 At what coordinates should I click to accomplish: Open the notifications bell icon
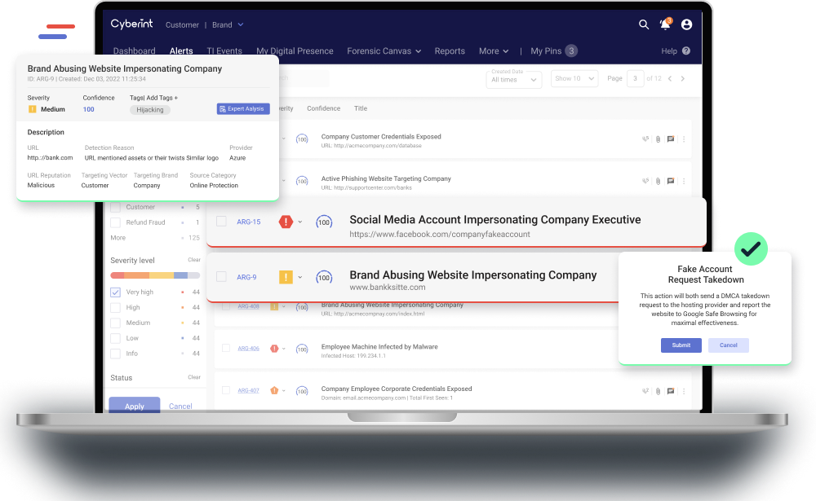[665, 24]
